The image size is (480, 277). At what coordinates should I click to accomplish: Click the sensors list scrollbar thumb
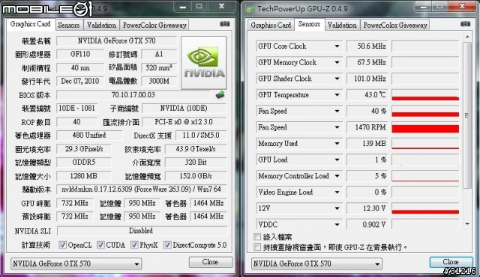point(466,115)
